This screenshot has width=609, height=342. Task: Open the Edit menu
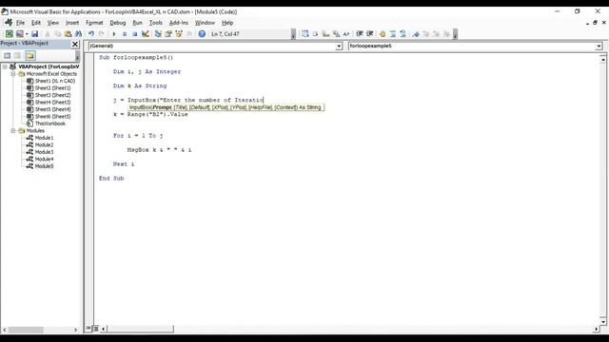coord(36,23)
